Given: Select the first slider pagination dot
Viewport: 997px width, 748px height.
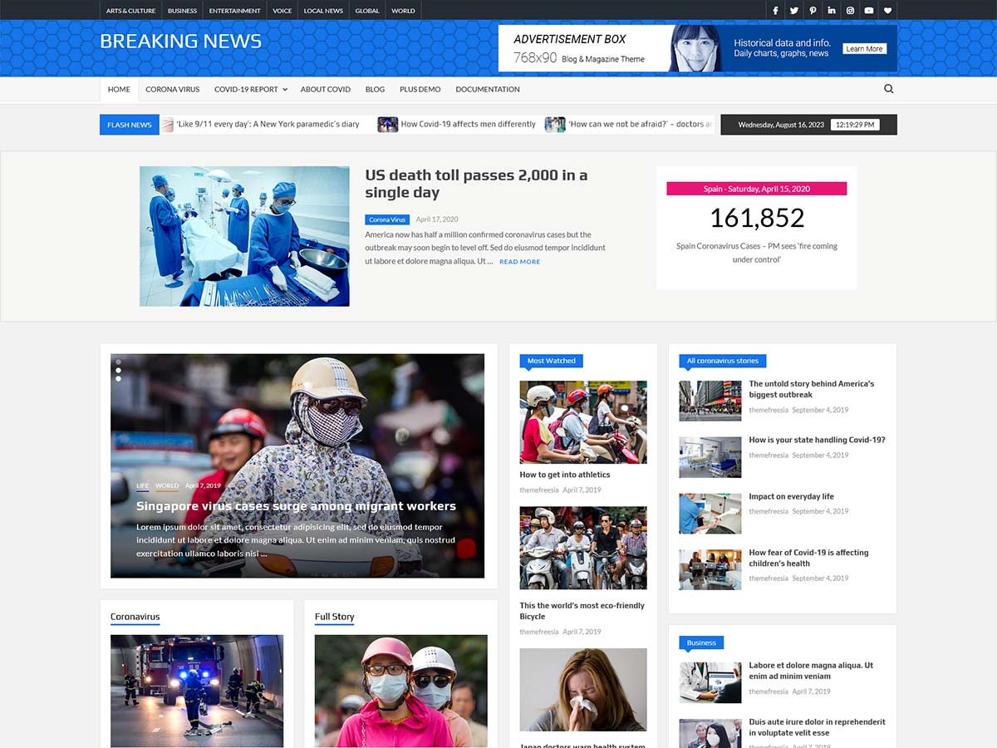Looking at the screenshot, I should (x=118, y=362).
